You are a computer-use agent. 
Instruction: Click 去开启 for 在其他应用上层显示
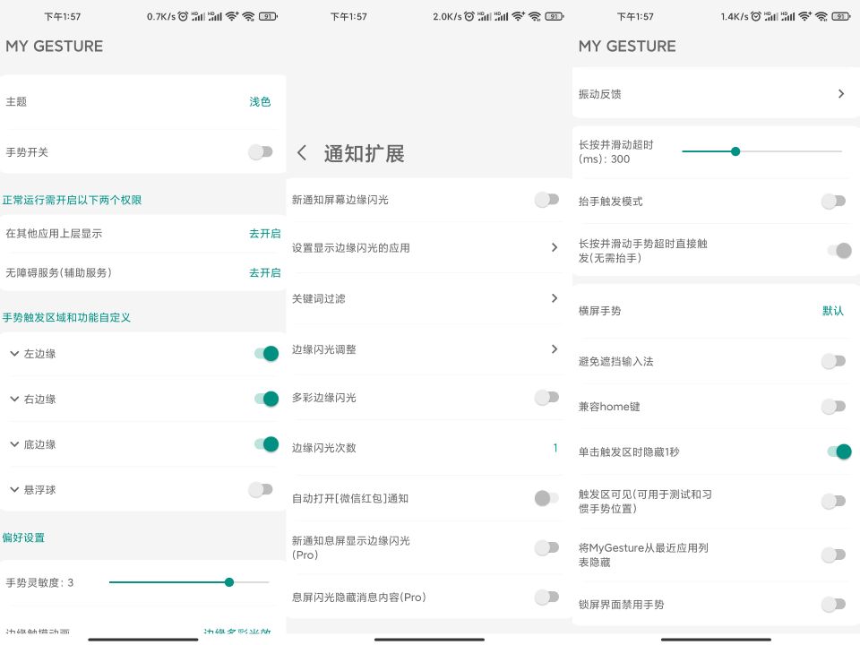click(264, 234)
